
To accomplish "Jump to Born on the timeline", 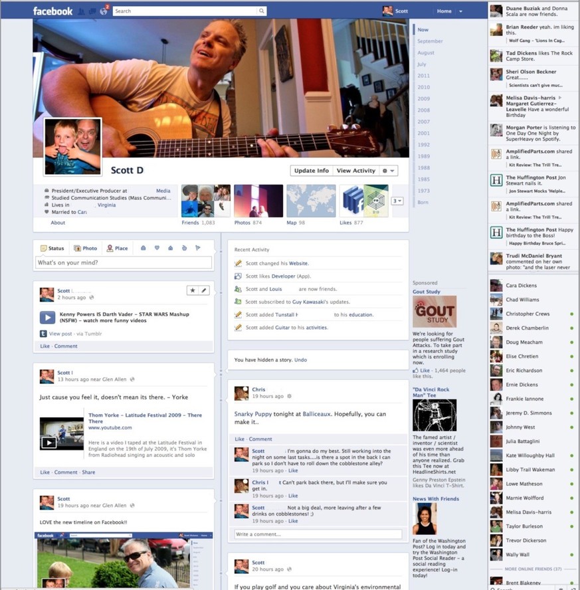I will (x=423, y=202).
